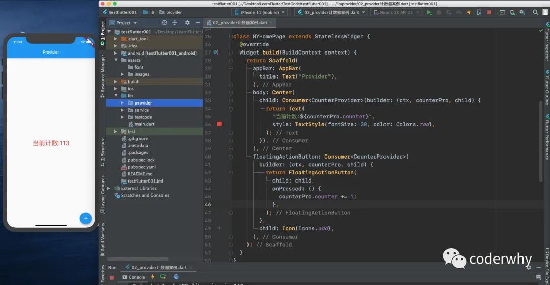550x285 pixels.
Task: Collapse the lib folder
Action: pyautogui.click(x=116, y=95)
